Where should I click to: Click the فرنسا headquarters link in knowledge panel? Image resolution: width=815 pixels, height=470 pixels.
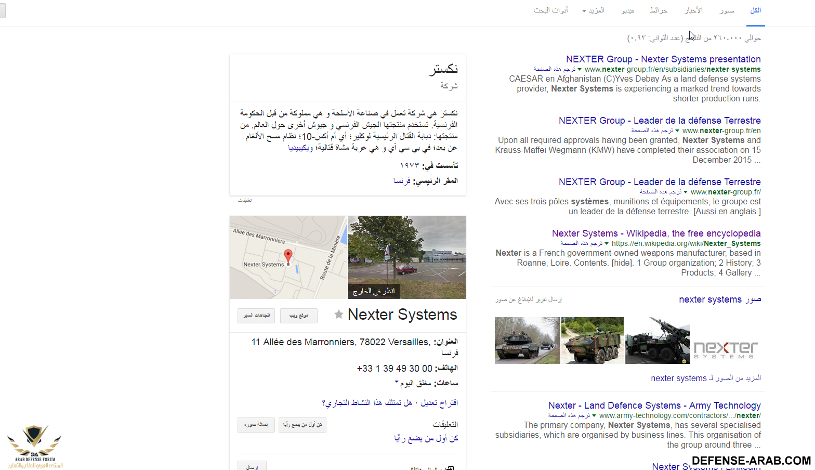click(402, 181)
